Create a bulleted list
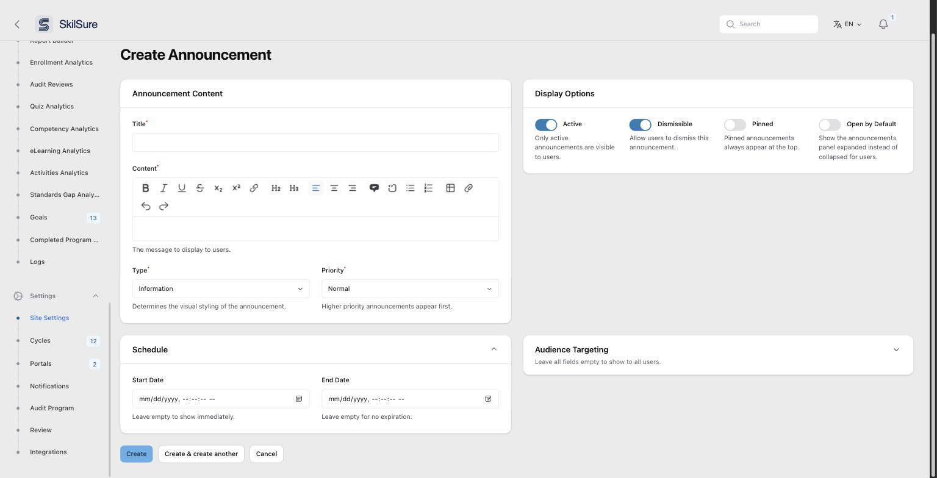The height and width of the screenshot is (478, 937). pyautogui.click(x=411, y=188)
